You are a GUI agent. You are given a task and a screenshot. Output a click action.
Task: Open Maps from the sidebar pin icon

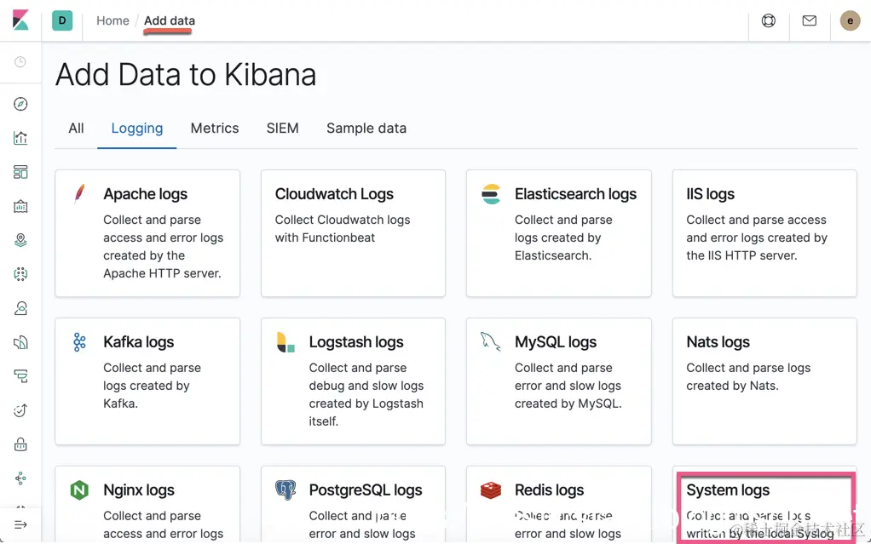(x=20, y=240)
